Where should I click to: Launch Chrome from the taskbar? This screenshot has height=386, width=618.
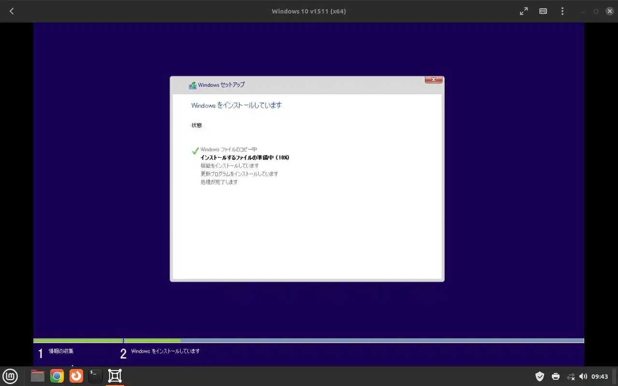[57, 376]
